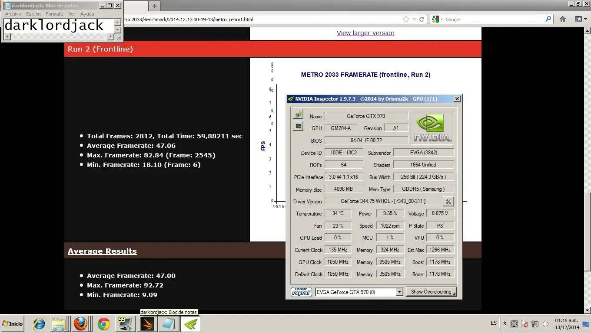The width and height of the screenshot is (591, 333).
Task: Click the GeForce GTX 970 Name field
Action: pos(366,116)
